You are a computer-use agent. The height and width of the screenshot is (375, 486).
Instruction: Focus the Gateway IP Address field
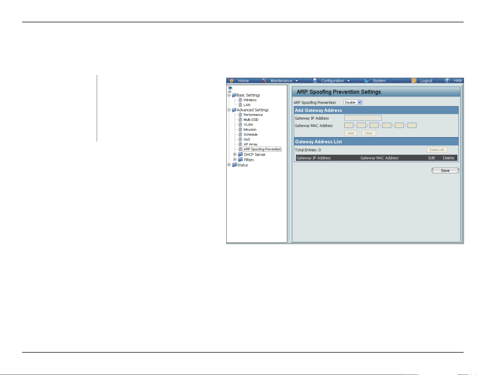click(x=363, y=118)
